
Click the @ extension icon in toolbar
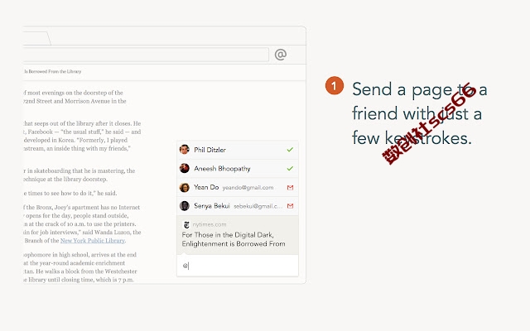click(281, 55)
